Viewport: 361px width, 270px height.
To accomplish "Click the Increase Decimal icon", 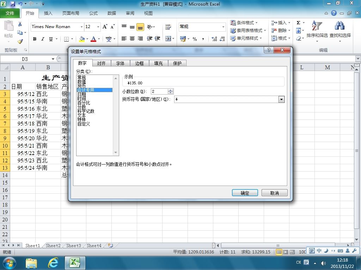I will [x=214, y=39].
